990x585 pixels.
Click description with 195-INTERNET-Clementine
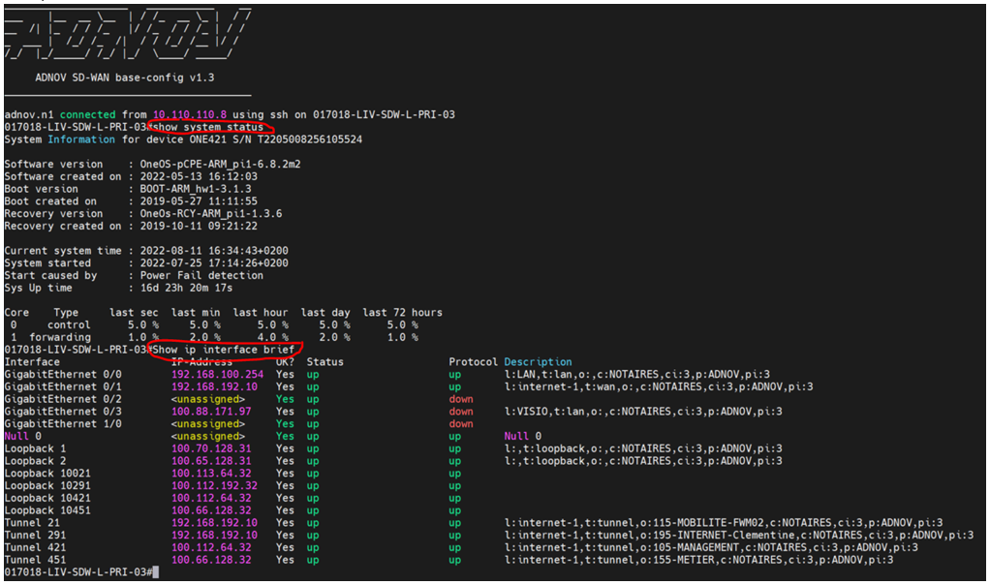click(739, 536)
